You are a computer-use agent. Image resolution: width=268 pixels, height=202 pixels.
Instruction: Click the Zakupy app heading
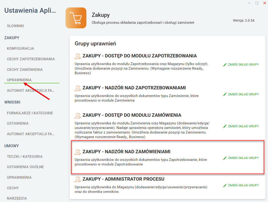[101, 15]
